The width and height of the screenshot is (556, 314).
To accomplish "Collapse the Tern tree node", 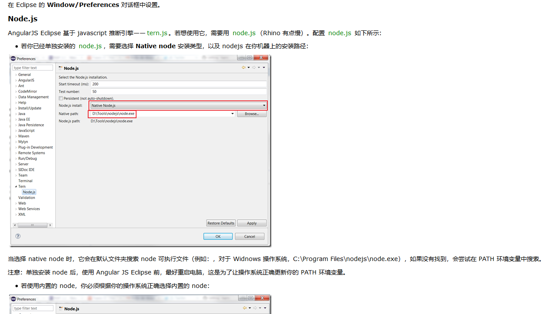I will click(x=16, y=187).
